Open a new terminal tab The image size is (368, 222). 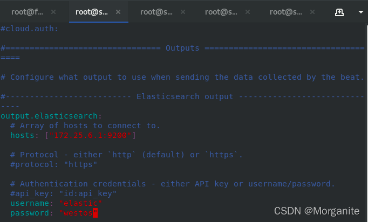click(x=339, y=12)
